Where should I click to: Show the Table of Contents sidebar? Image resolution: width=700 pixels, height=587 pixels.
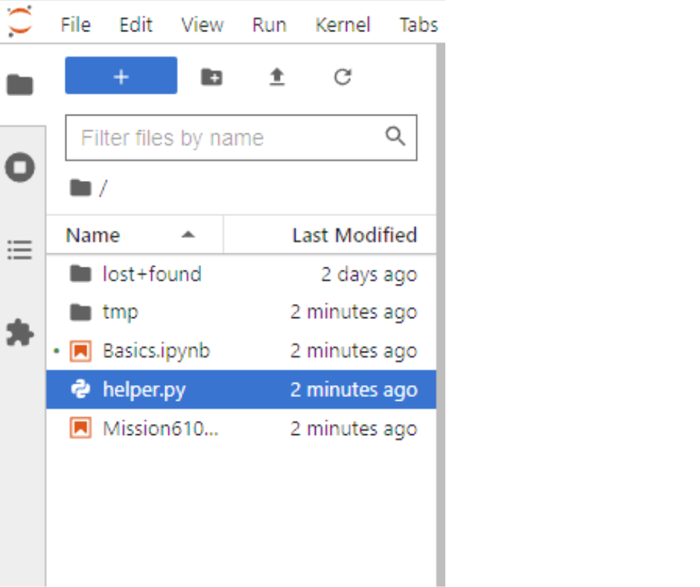coord(20,250)
